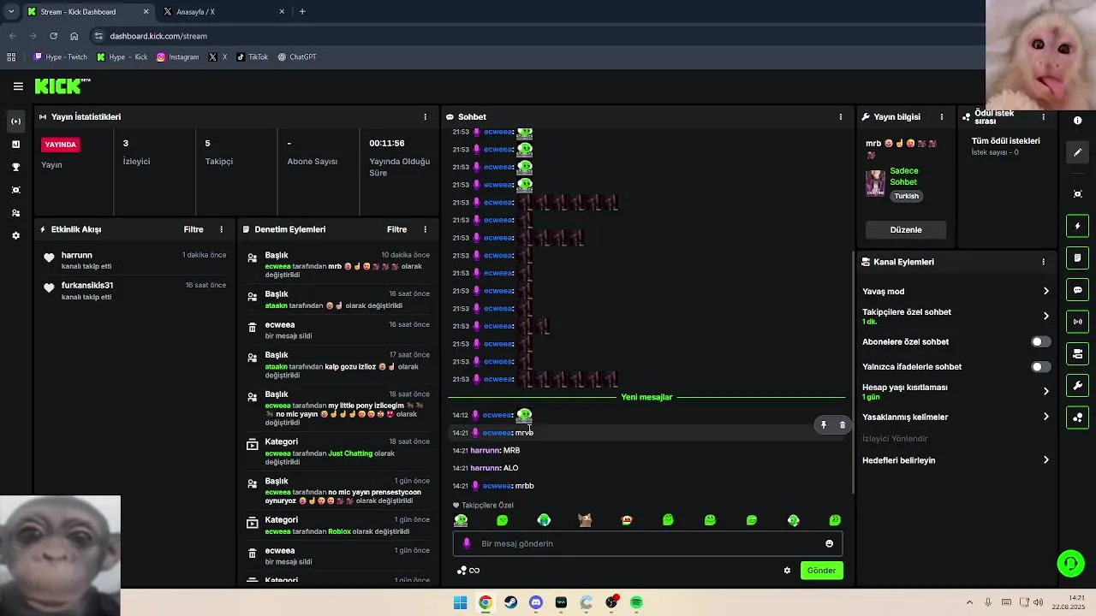Open the hamburger menu beside the Kick logo

pyautogui.click(x=18, y=86)
